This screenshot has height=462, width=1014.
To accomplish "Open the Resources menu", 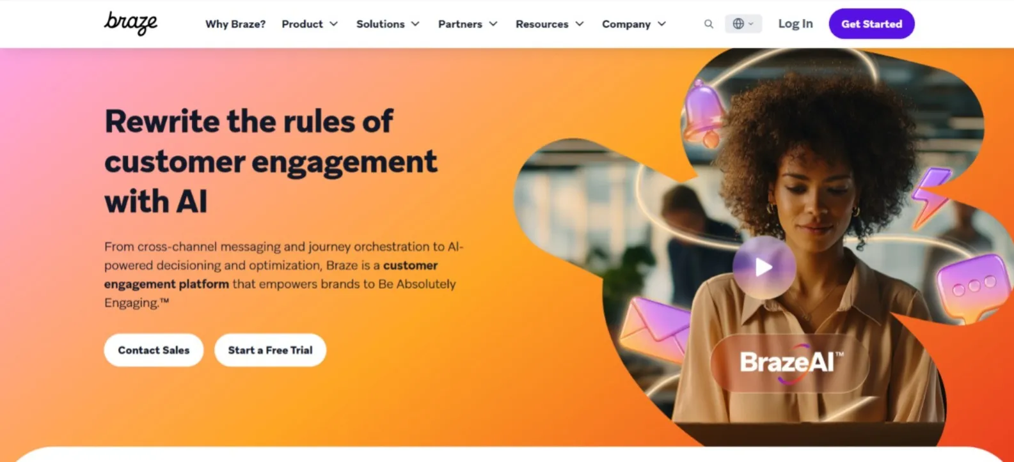I will tap(550, 24).
